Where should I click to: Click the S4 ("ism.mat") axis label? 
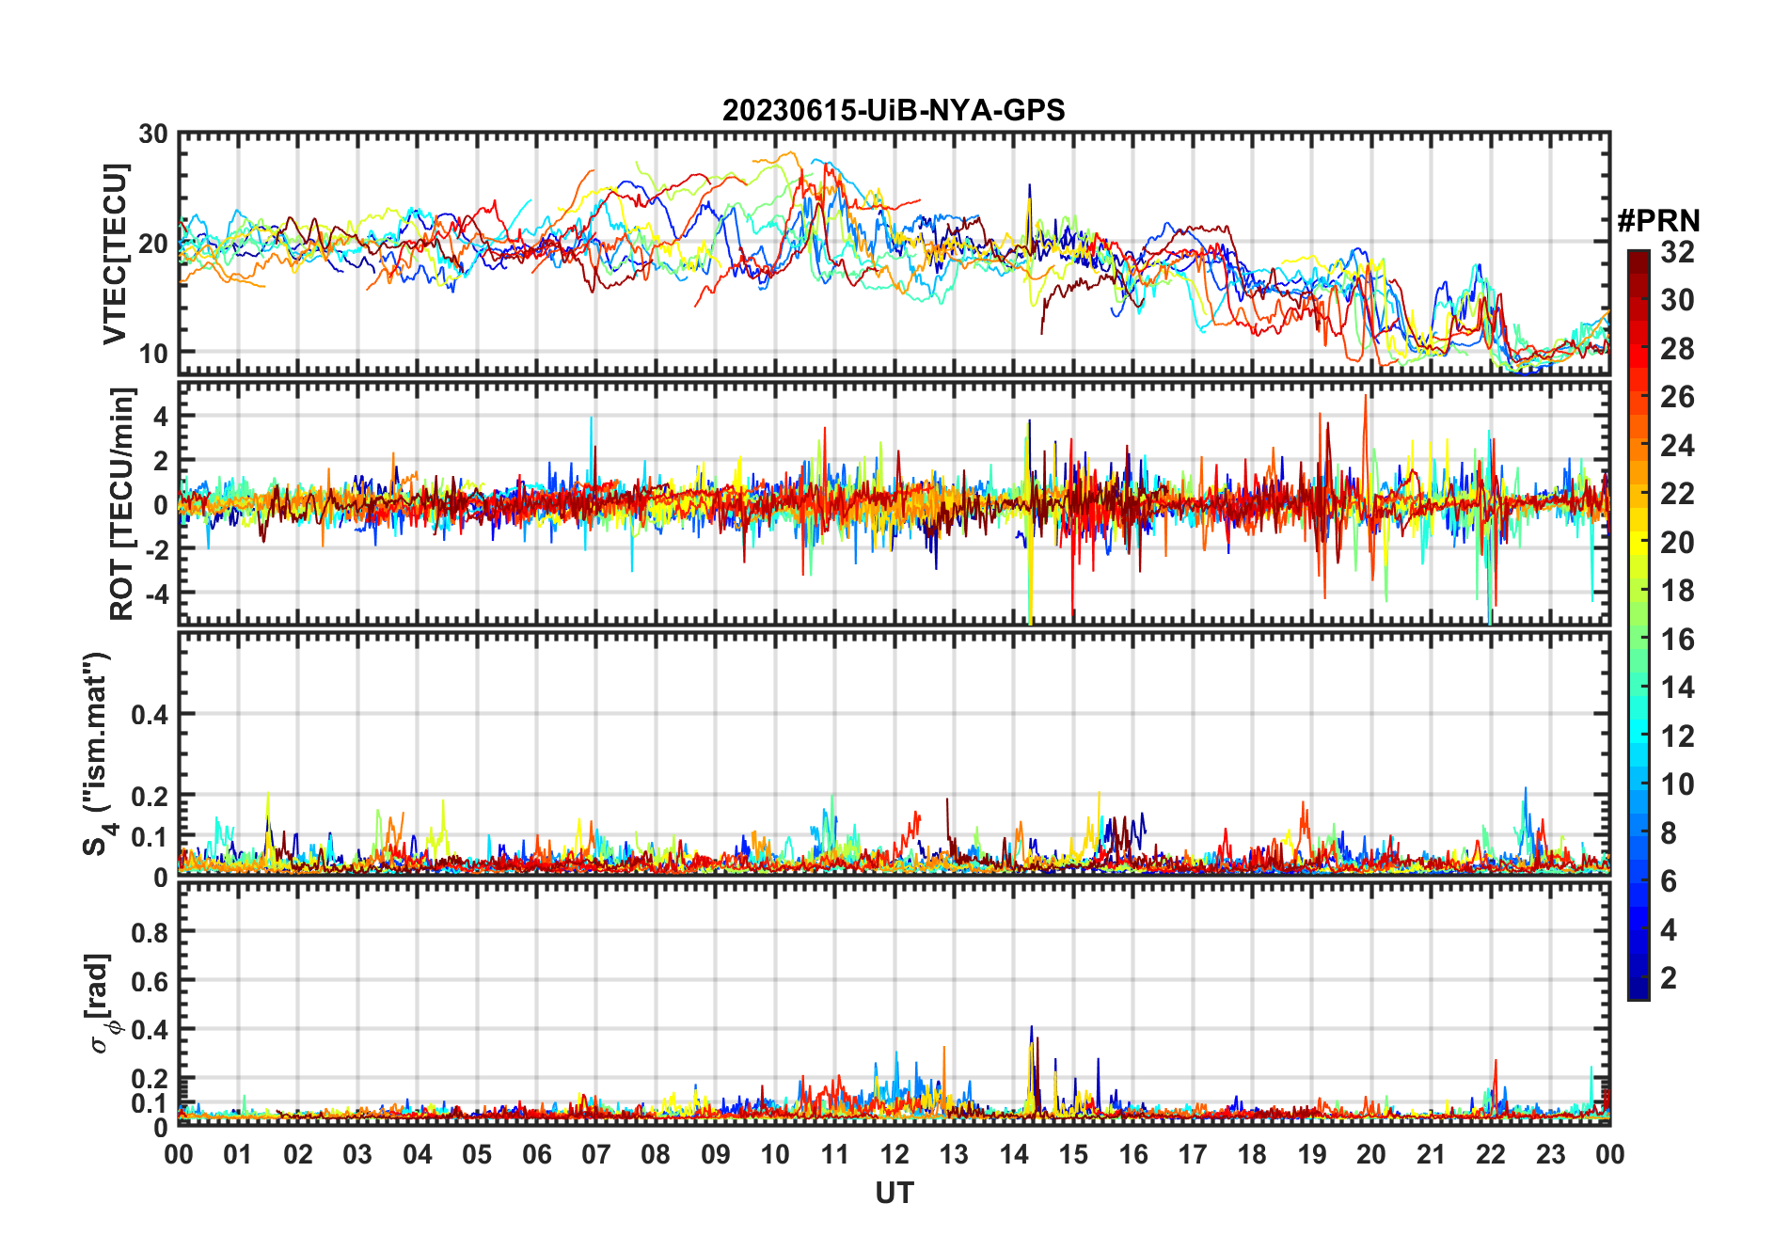[x=97, y=753]
